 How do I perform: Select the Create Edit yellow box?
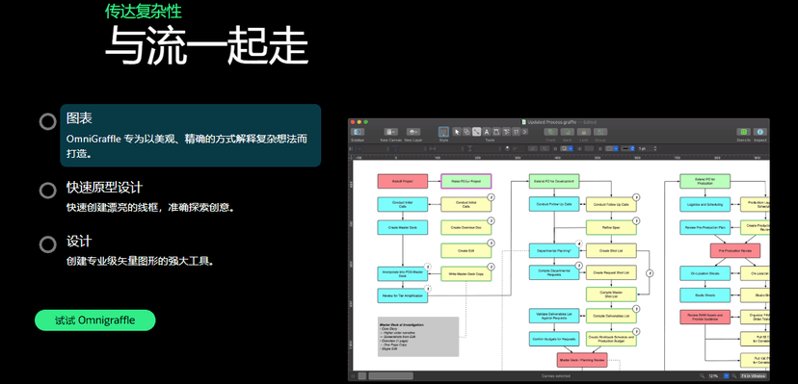[465, 250]
